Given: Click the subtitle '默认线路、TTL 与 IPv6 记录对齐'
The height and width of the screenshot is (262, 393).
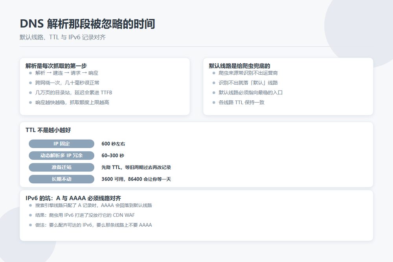Looking at the screenshot, I should click(62, 37).
